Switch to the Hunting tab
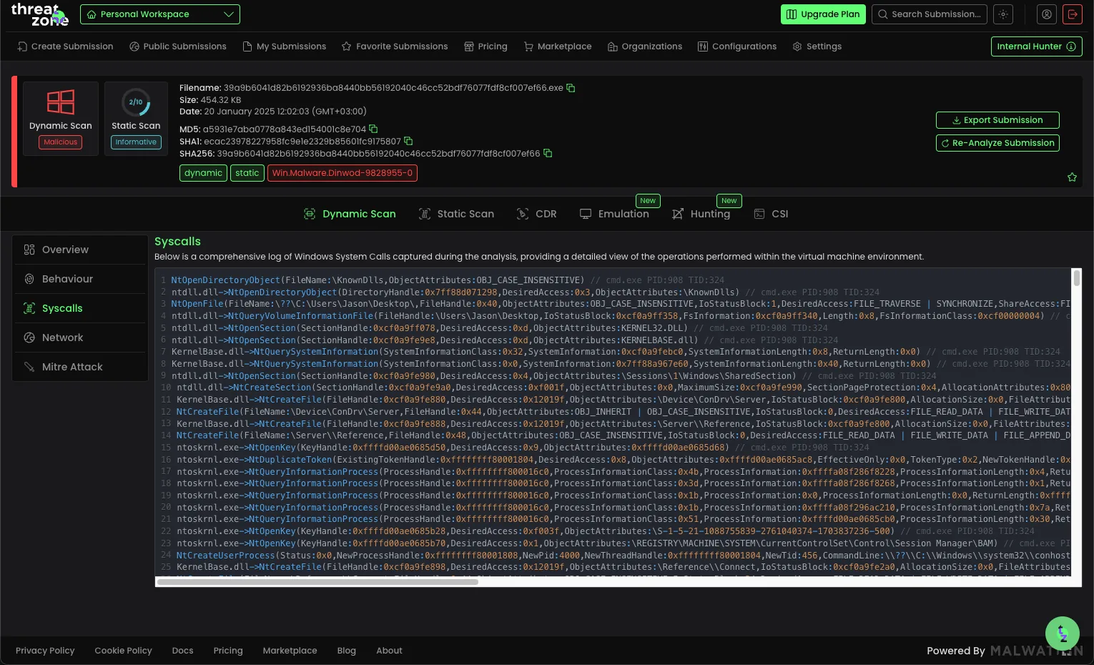The width and height of the screenshot is (1094, 665). (701, 214)
